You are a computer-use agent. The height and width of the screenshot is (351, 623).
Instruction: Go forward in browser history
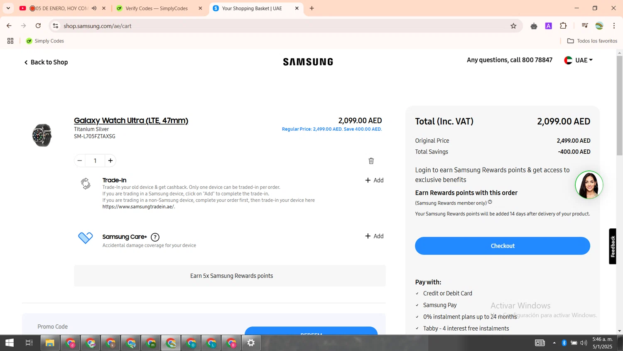pos(24,26)
